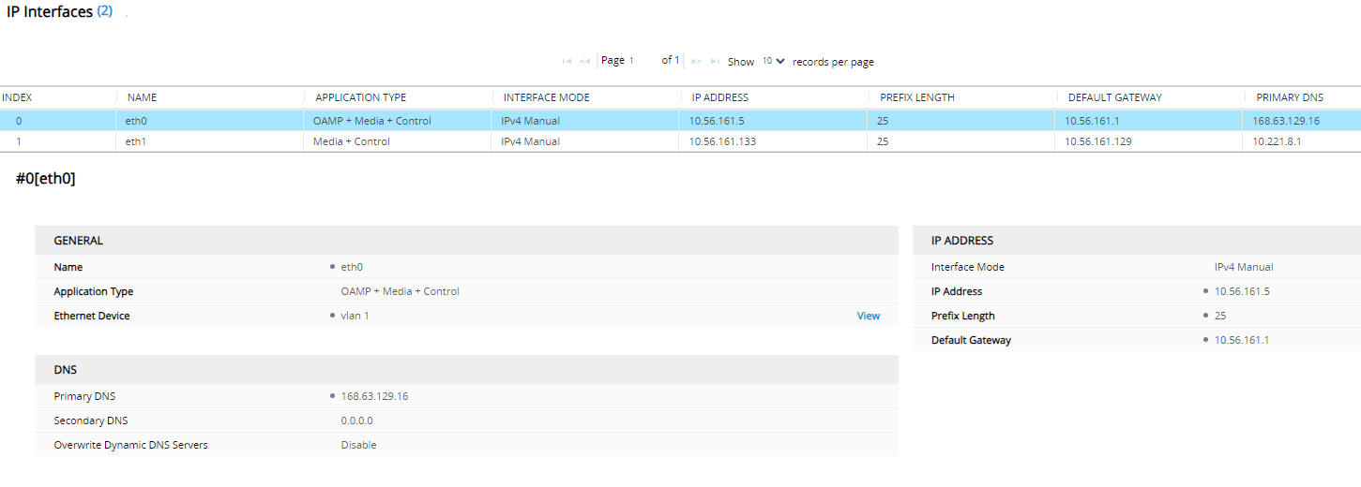Click the Overwrite Dynamic DNS Servers label
Viewport: 1361px width, 487px height.
tap(131, 445)
